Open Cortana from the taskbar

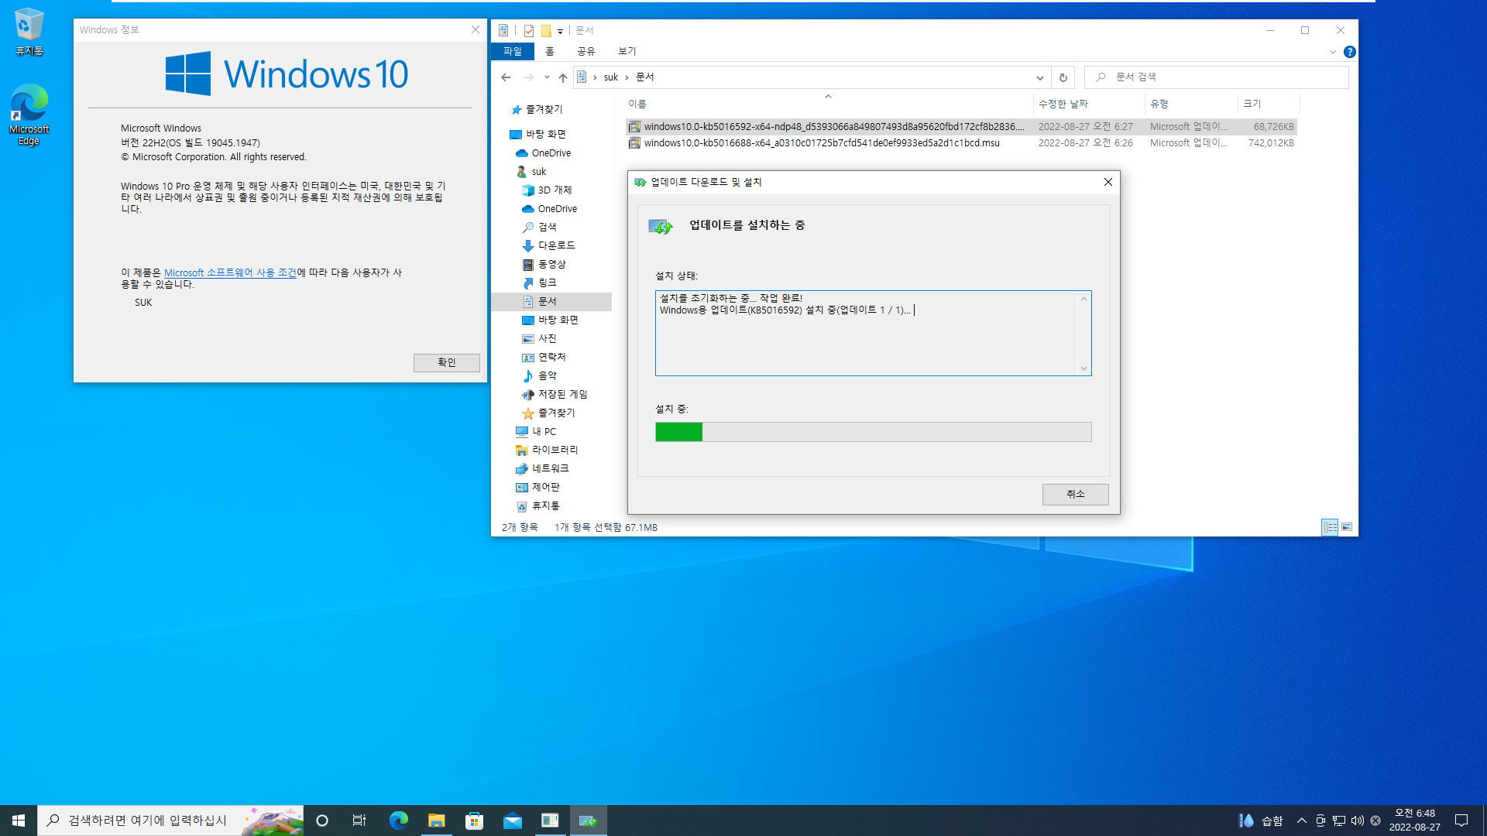322,821
